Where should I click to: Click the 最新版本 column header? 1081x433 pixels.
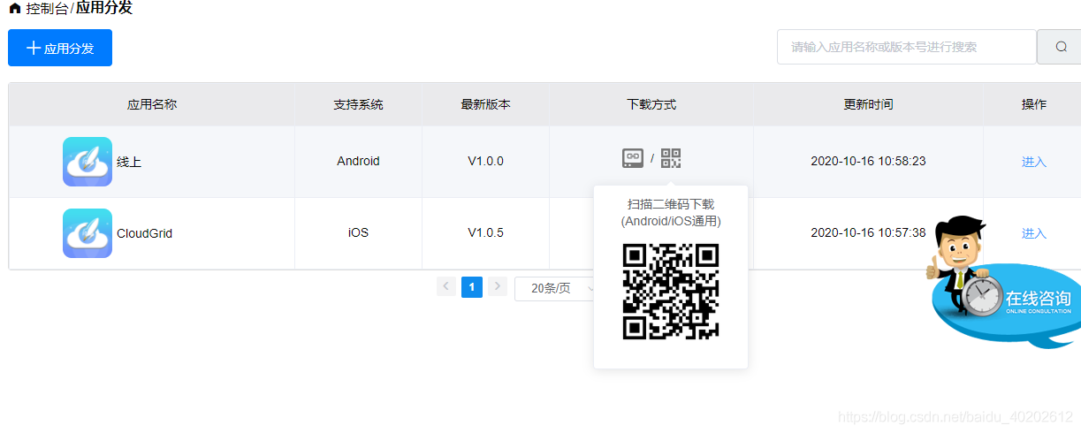tap(485, 104)
